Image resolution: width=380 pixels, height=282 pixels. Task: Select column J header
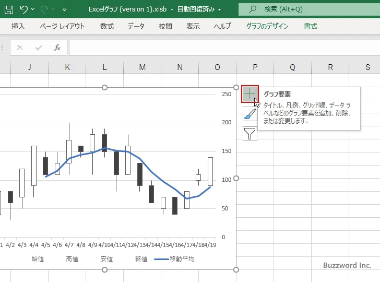click(30, 67)
